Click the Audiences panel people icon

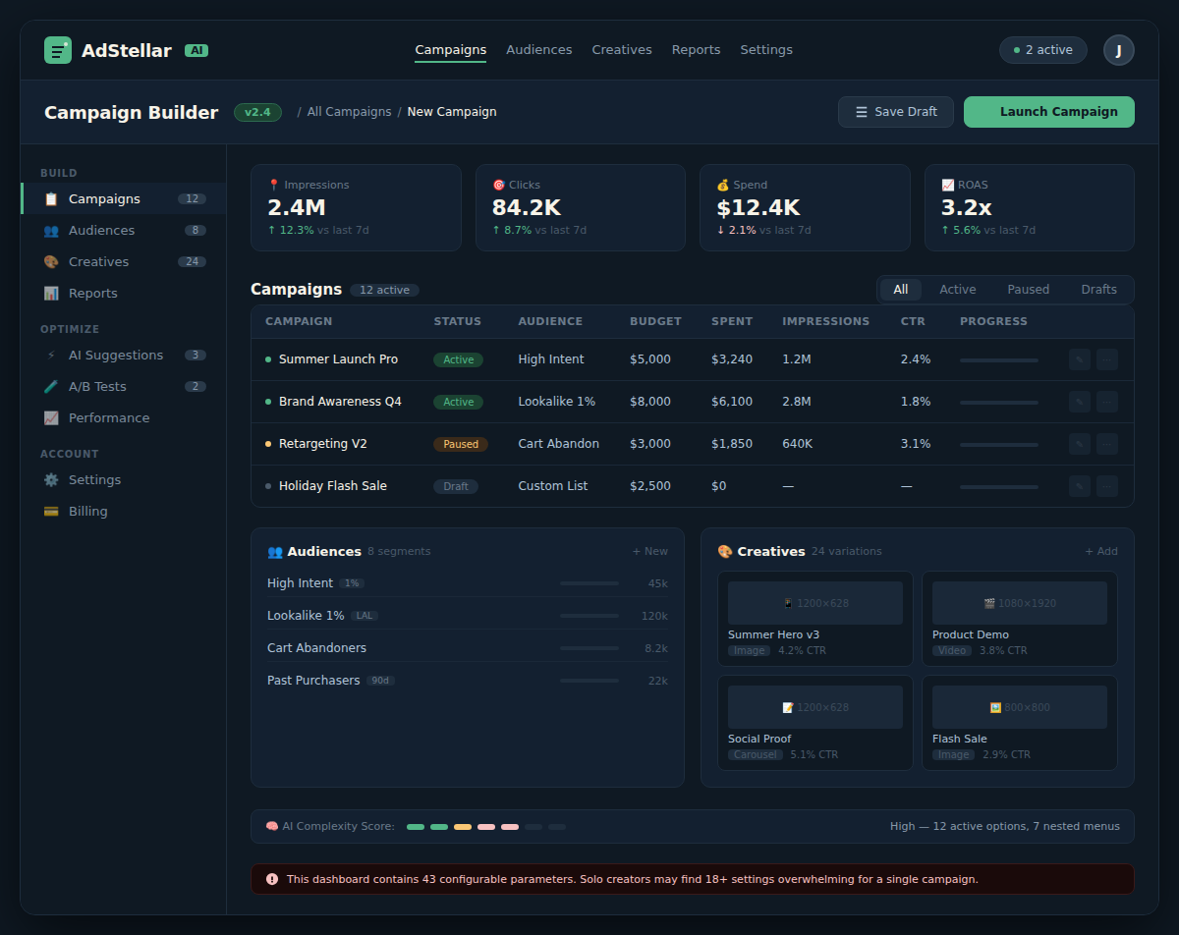(x=275, y=552)
